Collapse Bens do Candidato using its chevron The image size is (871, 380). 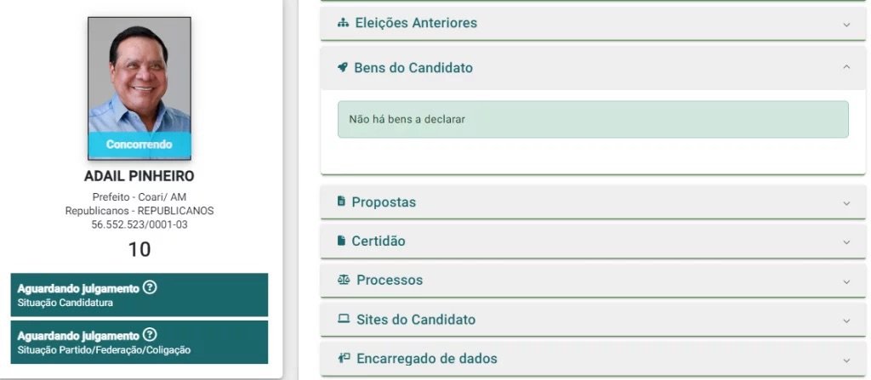tap(846, 67)
